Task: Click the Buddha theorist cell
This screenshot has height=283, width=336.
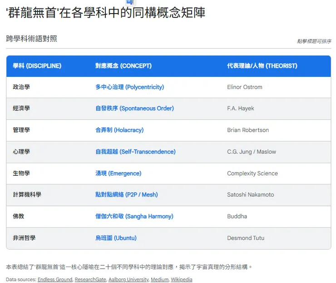Action: click(237, 216)
